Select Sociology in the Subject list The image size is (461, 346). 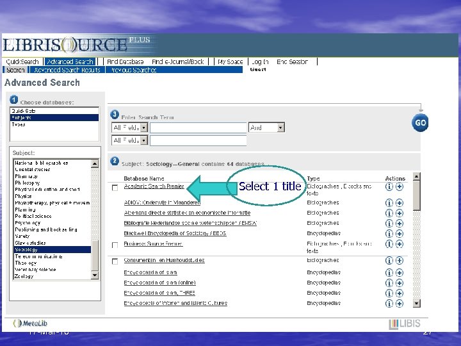53,249
